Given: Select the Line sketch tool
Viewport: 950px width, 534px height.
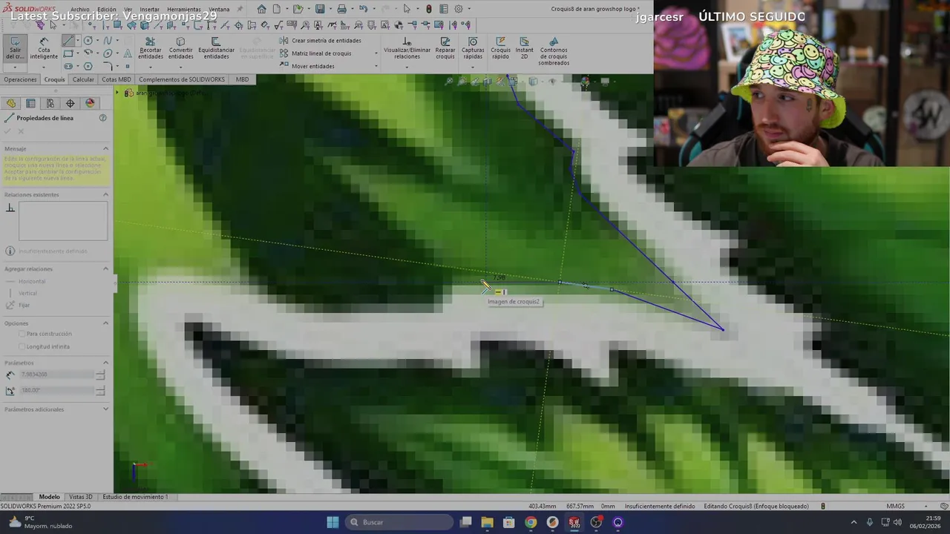Looking at the screenshot, I should tap(68, 41).
